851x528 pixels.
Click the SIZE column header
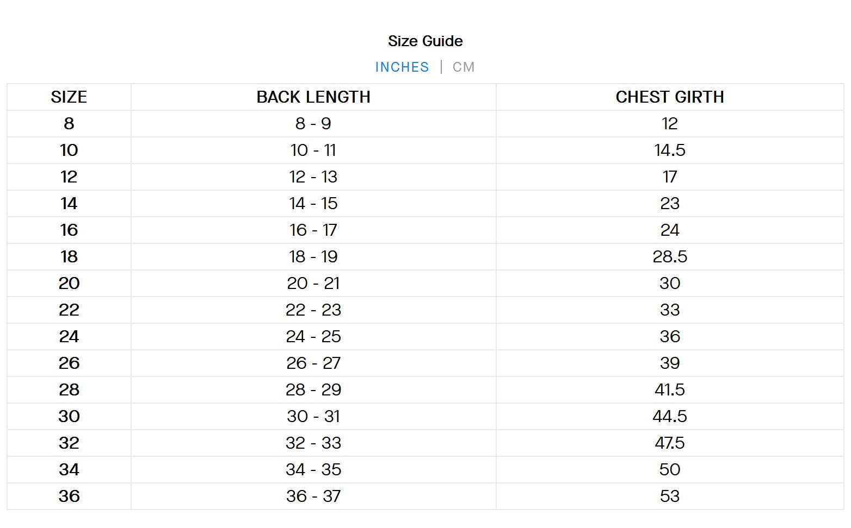[x=69, y=97]
